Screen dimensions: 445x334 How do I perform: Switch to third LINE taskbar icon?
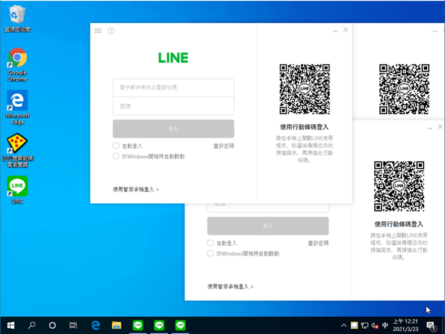180,325
